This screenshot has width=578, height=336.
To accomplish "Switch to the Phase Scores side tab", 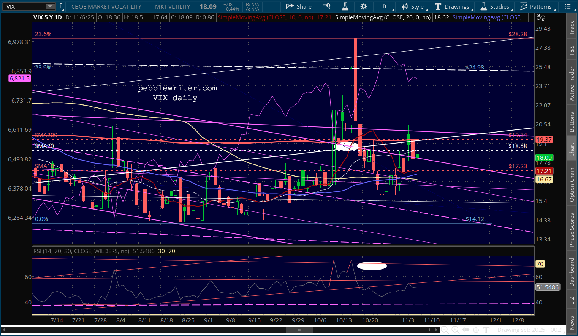I will (572, 230).
